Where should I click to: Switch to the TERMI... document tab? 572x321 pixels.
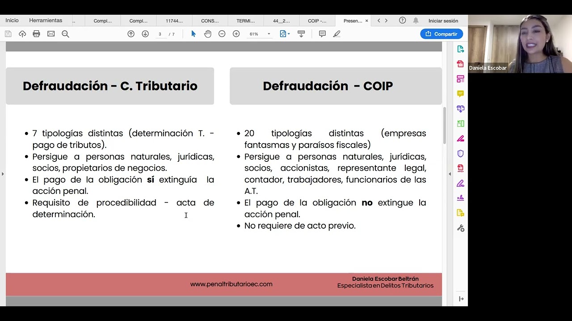click(x=246, y=21)
